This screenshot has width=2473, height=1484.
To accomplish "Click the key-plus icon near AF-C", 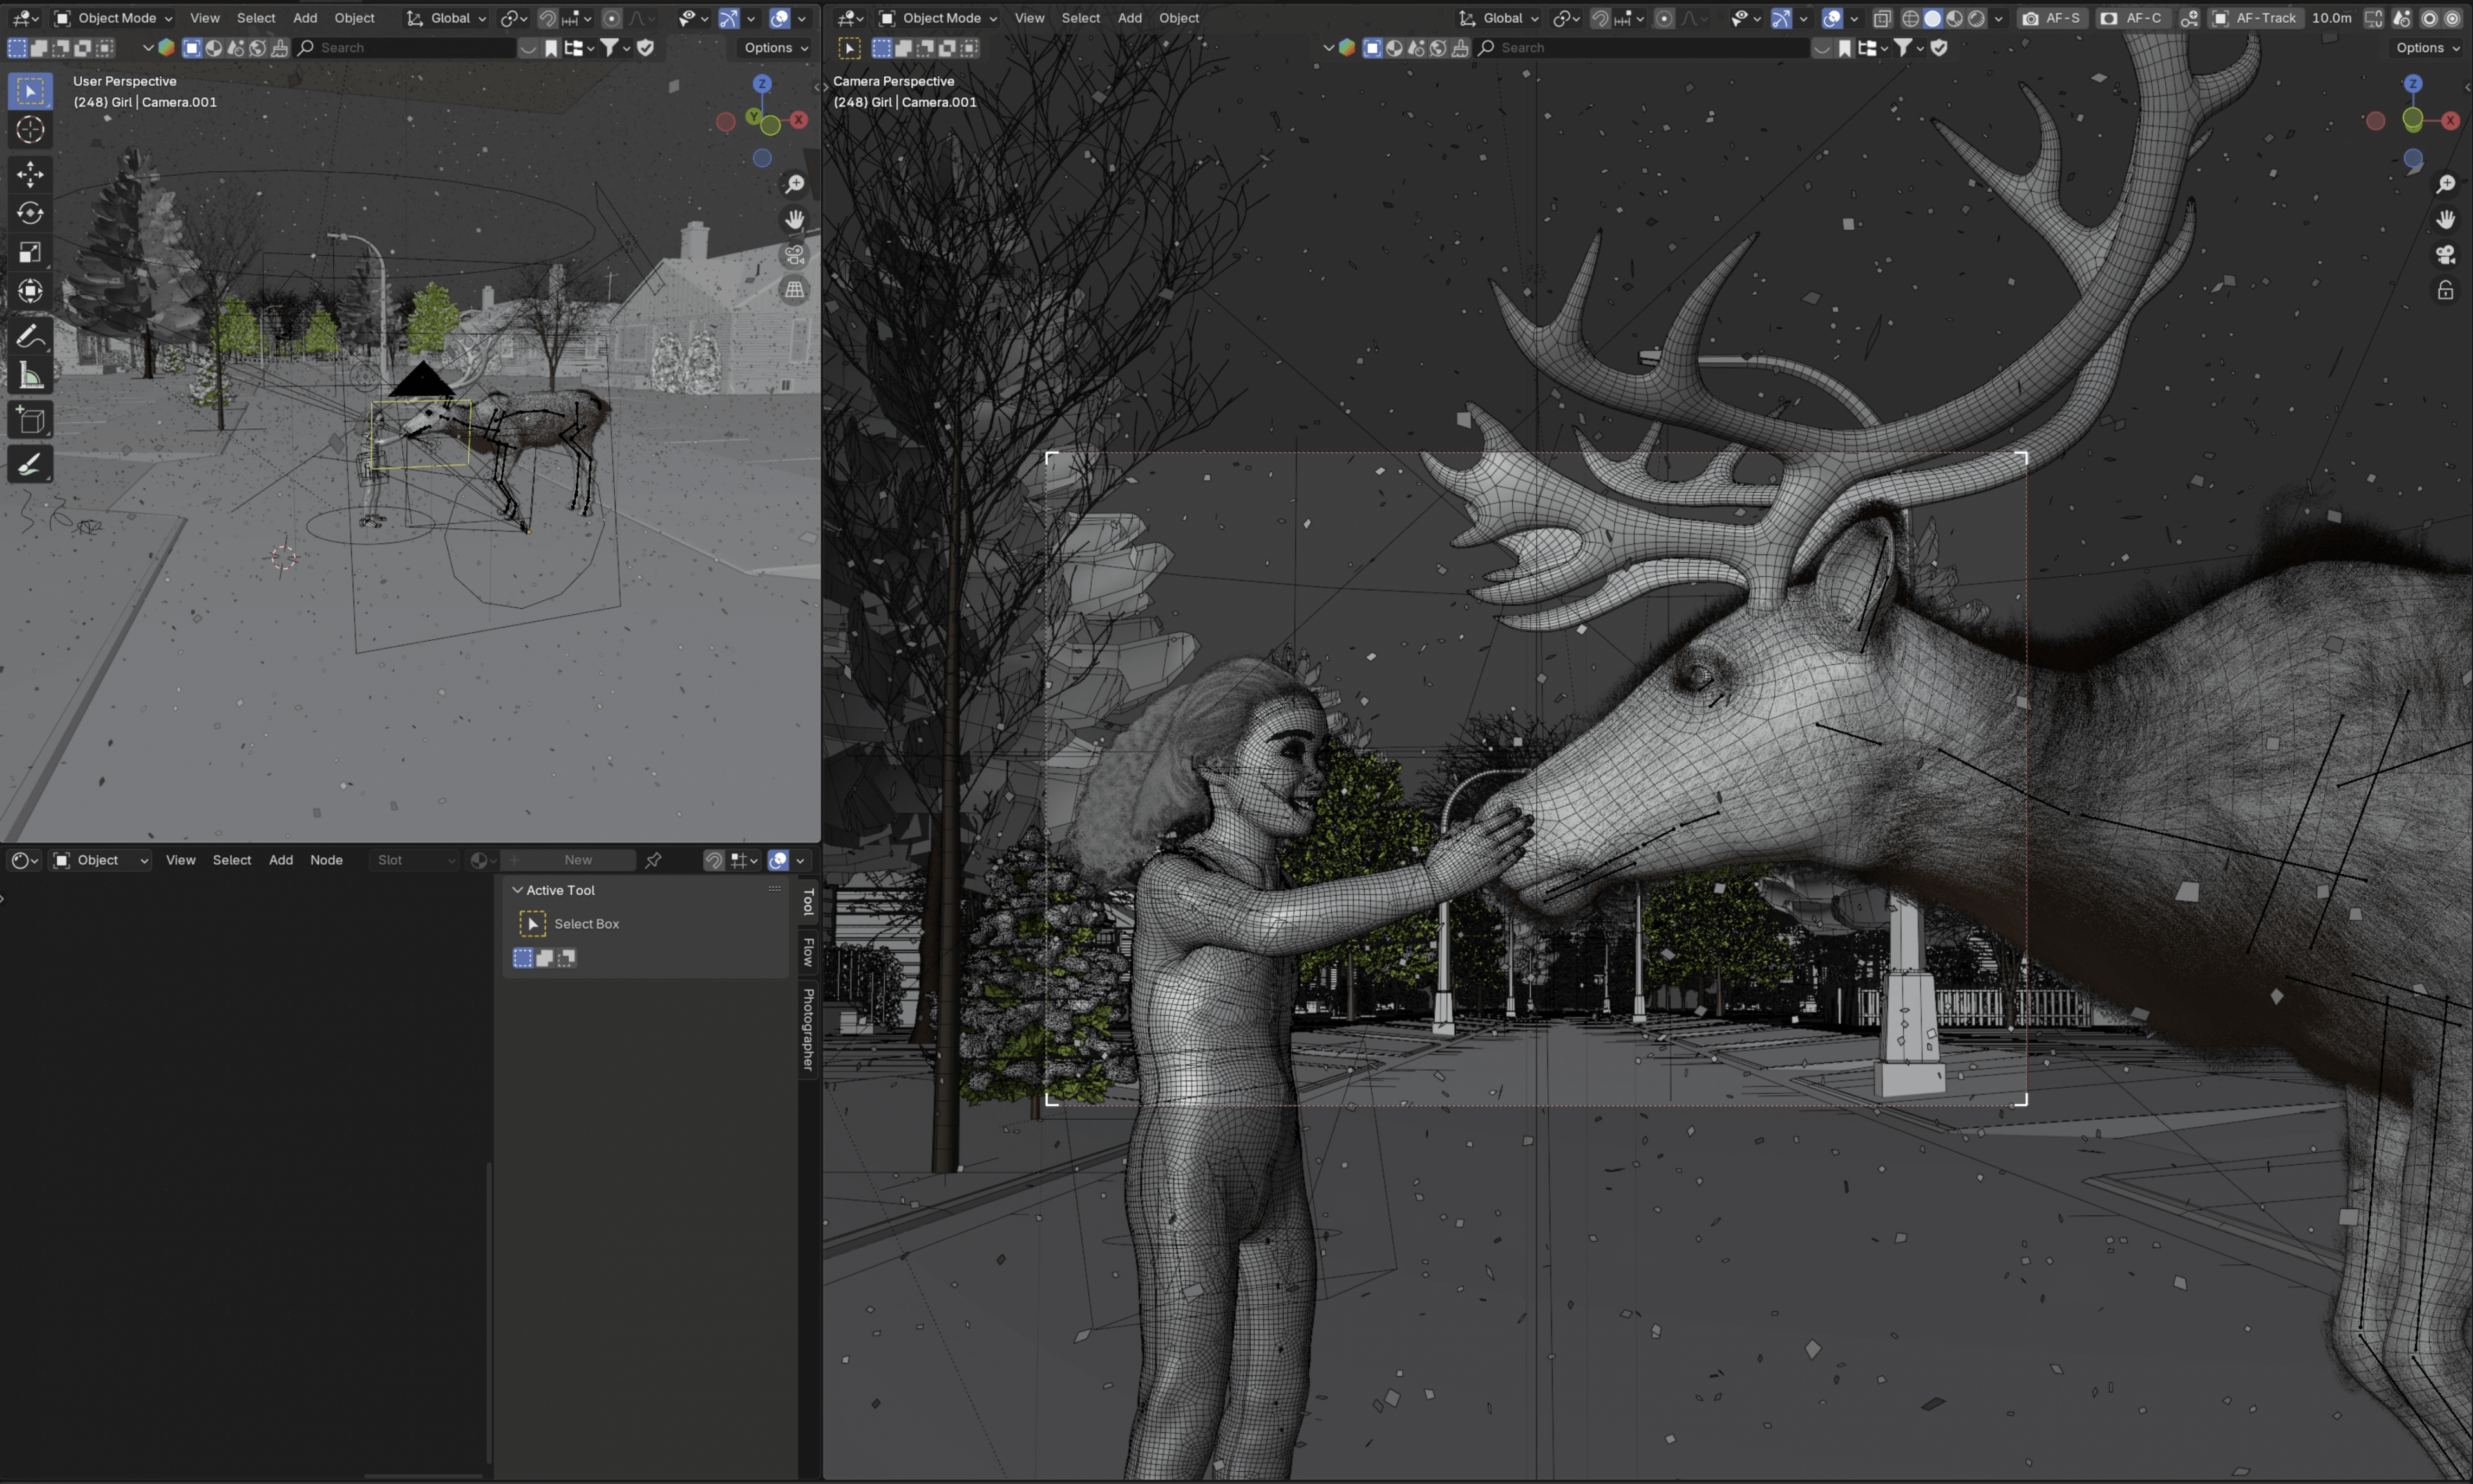I will 2189,18.
